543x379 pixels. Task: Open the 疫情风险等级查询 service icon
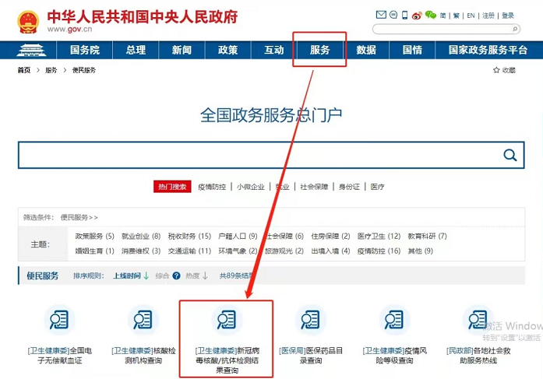click(394, 320)
